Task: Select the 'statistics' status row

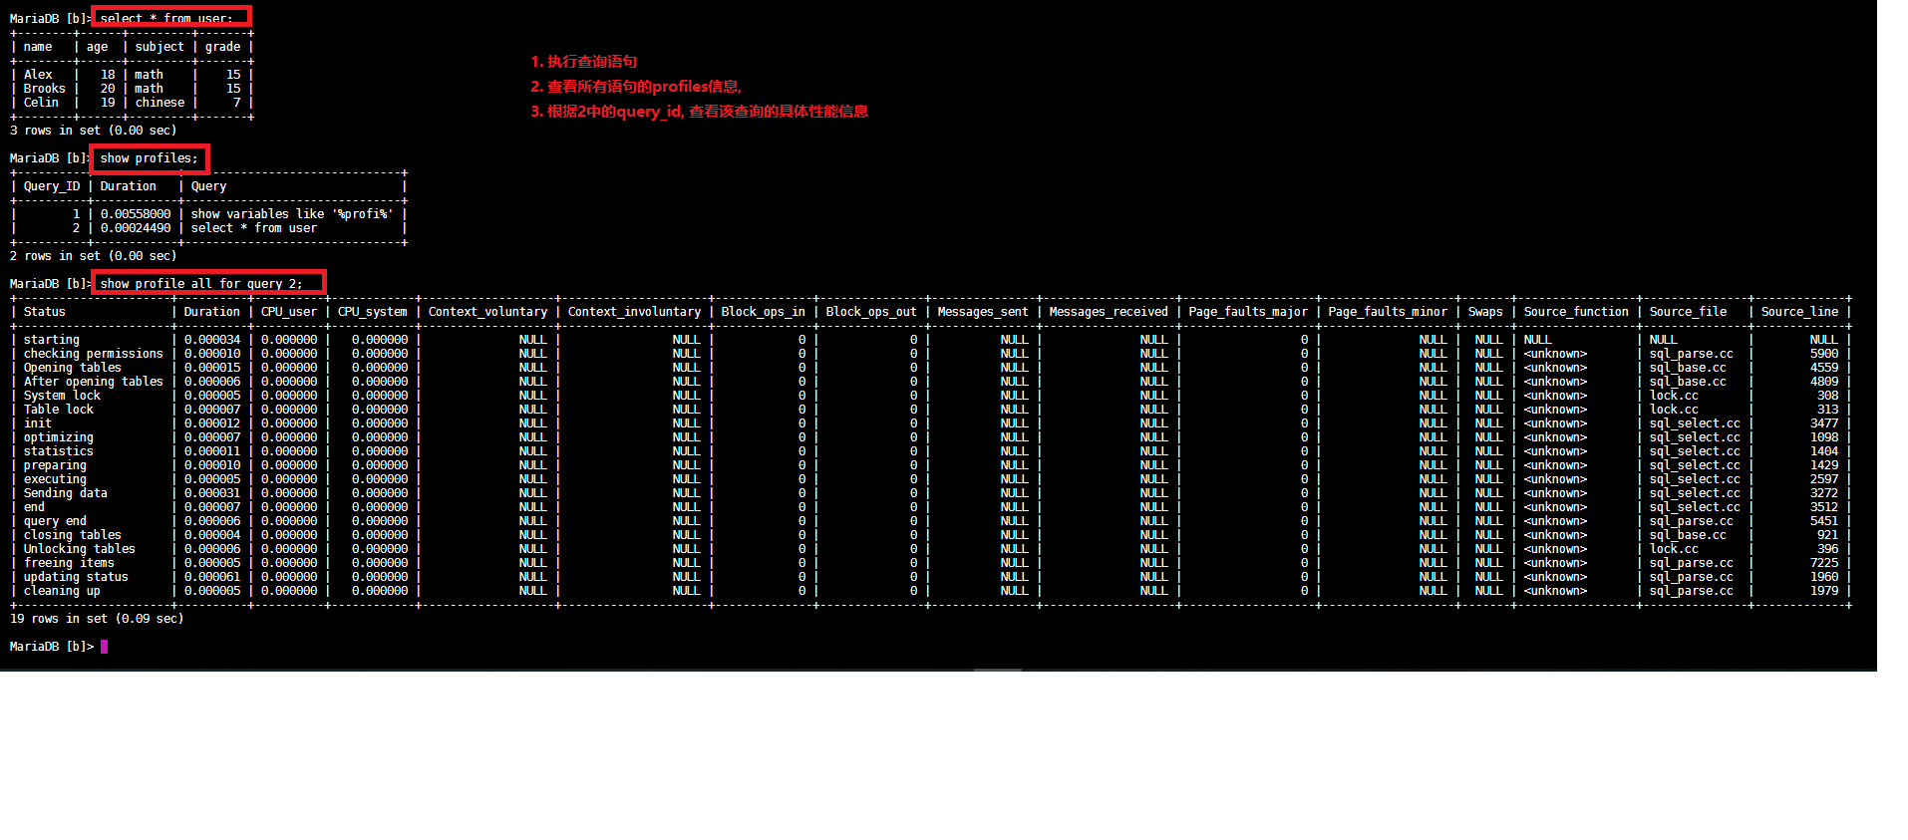Action: click(929, 451)
